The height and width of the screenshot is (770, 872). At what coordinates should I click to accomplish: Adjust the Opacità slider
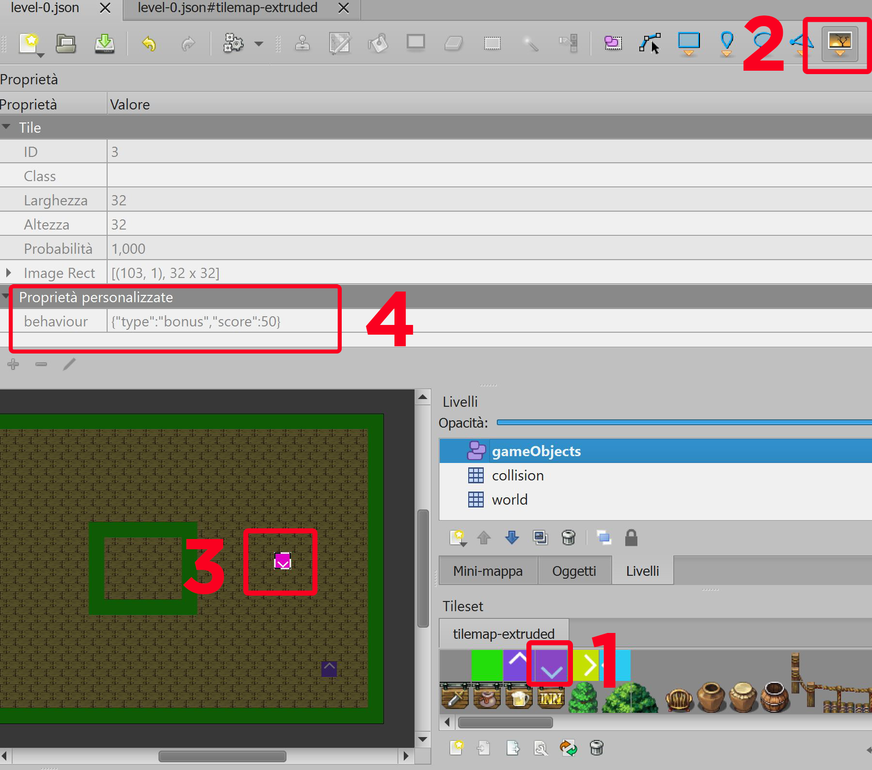684,422
